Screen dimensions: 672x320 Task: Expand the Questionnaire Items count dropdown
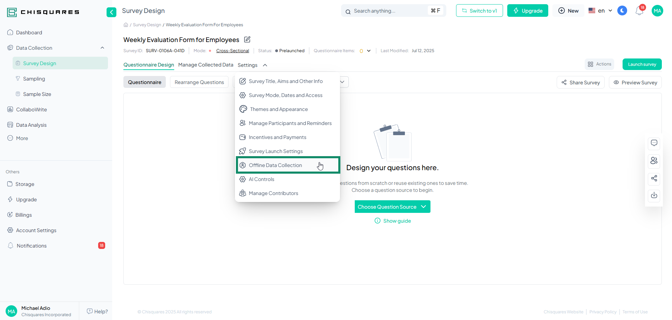369,51
